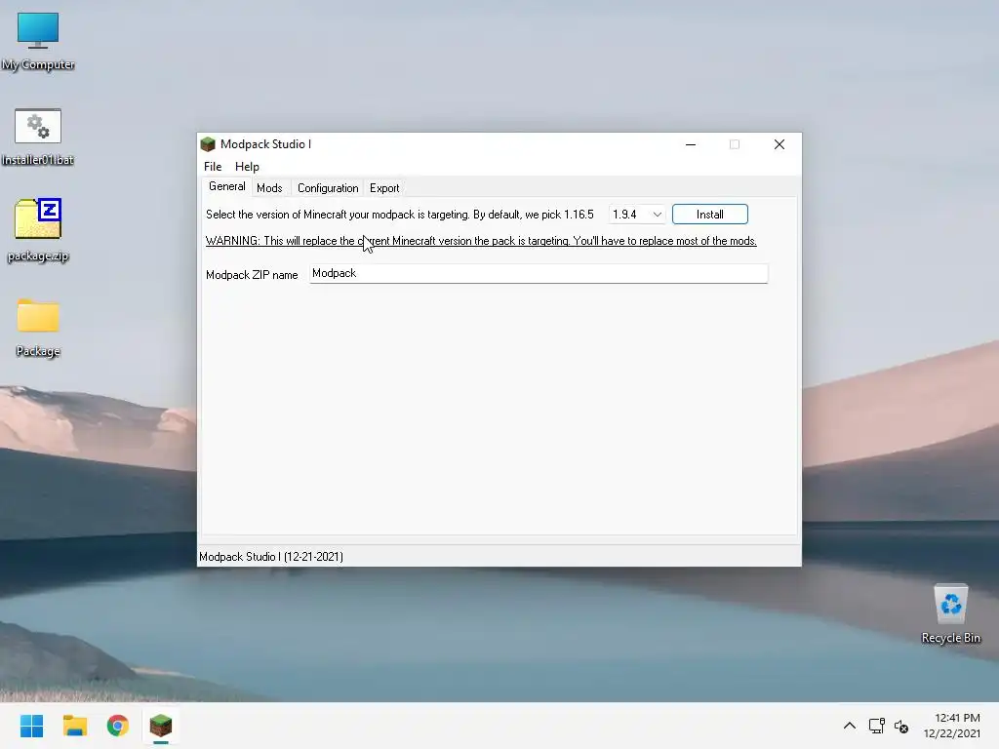The image size is (999, 749).
Task: Open the Windows Start menu
Action: 31,726
